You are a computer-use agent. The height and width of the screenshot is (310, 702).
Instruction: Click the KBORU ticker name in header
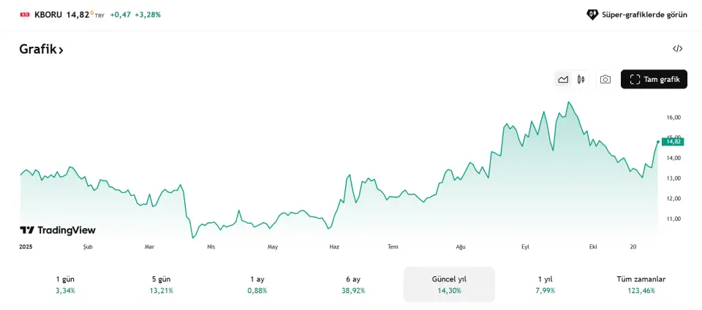click(48, 14)
